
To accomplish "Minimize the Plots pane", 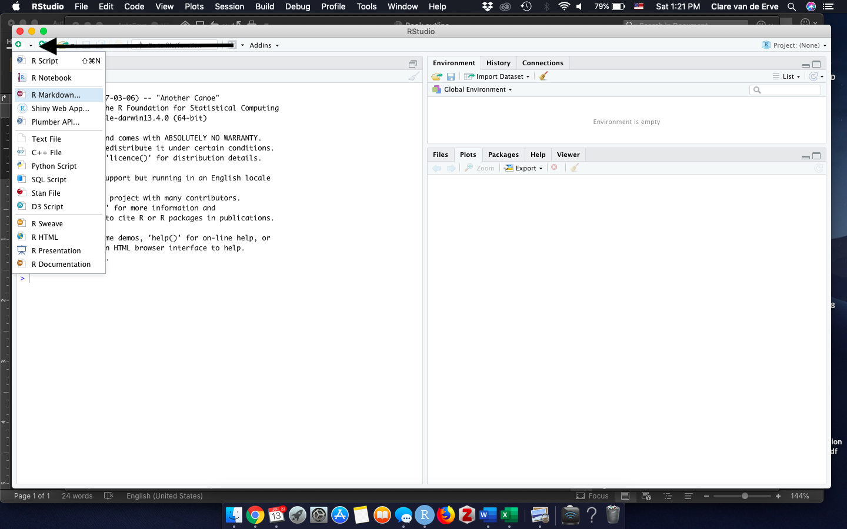I will coord(805,156).
